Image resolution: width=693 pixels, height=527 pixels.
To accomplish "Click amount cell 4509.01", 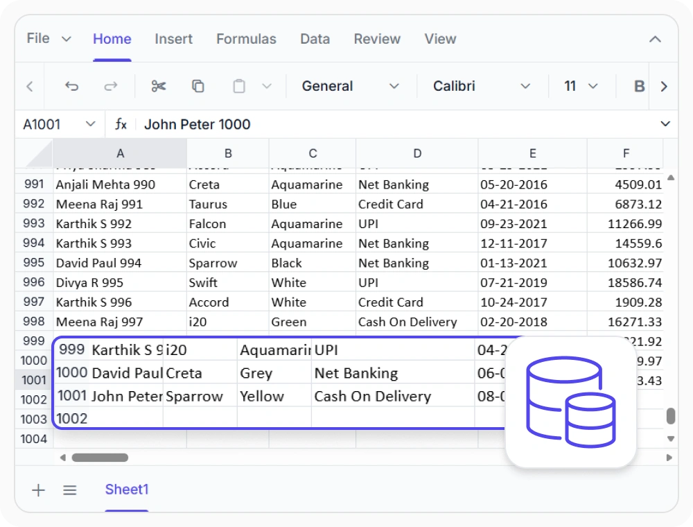I will pyautogui.click(x=626, y=184).
